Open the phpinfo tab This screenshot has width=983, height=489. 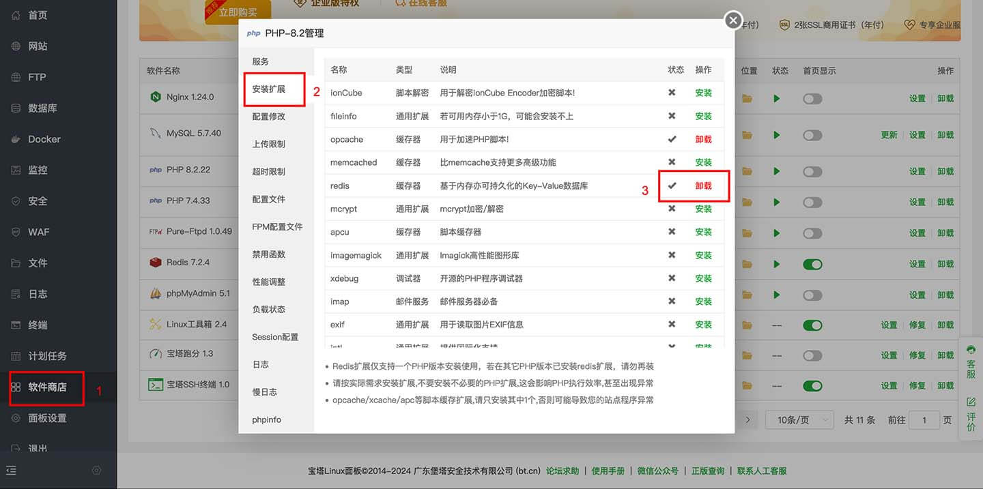click(276, 419)
